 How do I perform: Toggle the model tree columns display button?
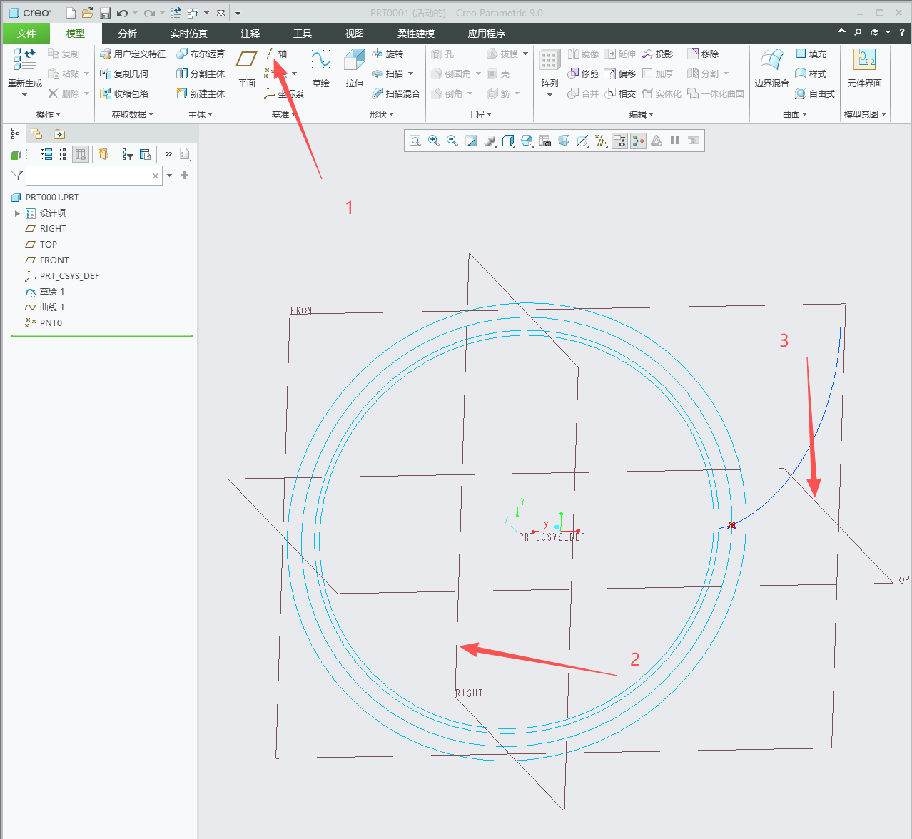[x=81, y=154]
